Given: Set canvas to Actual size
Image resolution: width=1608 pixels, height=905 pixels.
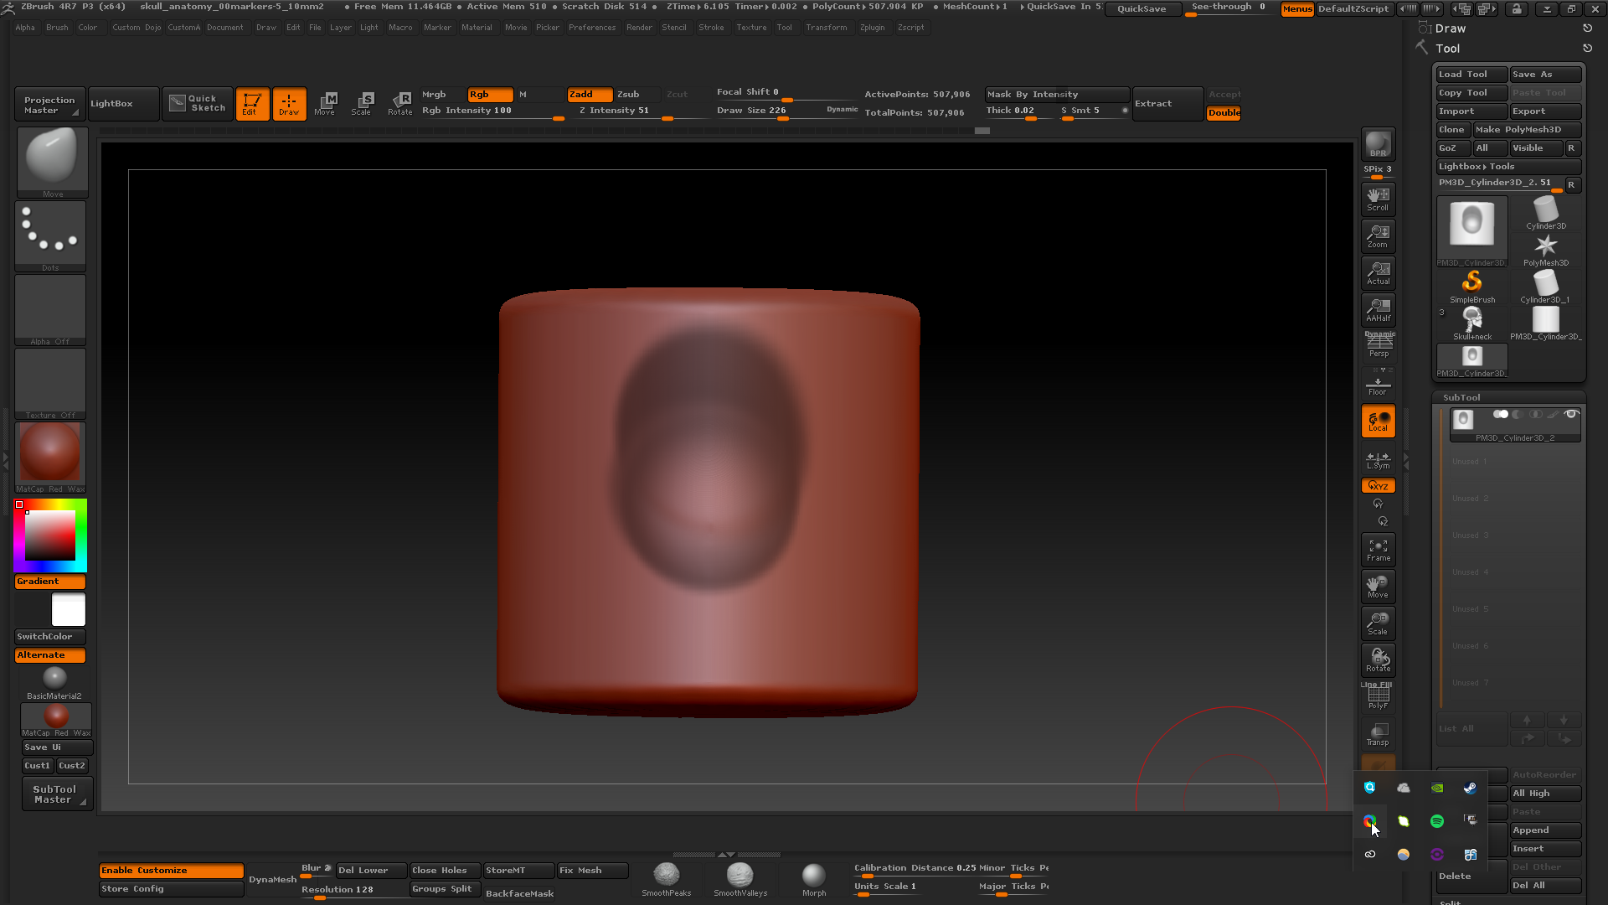Looking at the screenshot, I should click(1378, 273).
